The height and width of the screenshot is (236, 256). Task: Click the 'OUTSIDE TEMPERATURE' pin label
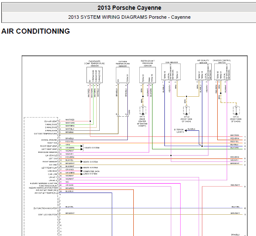[46, 134]
